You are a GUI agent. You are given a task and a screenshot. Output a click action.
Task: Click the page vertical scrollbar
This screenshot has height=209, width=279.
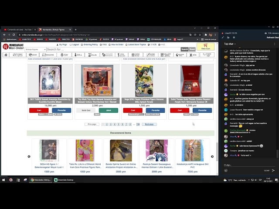click(217, 152)
